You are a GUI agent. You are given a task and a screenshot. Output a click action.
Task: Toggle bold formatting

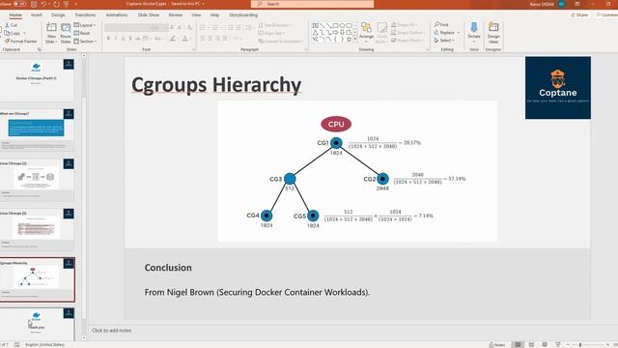pos(108,39)
